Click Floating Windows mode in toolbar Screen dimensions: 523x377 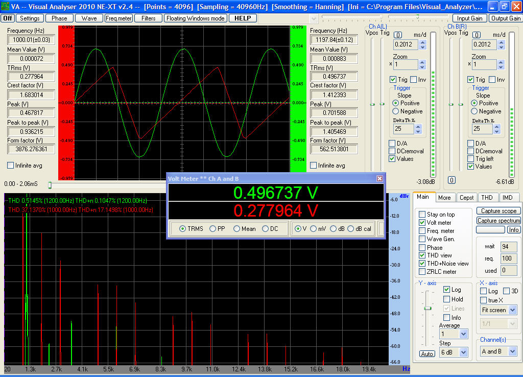click(x=195, y=18)
